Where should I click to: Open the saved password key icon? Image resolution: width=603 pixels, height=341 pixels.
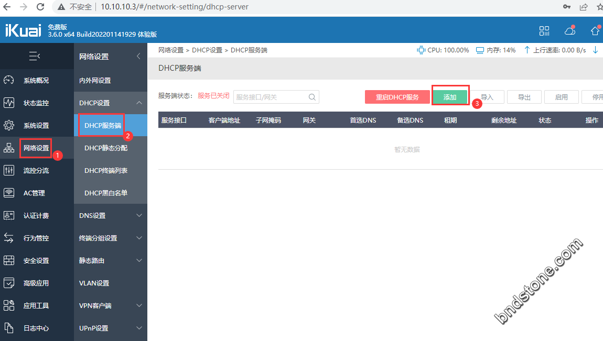[x=567, y=7]
